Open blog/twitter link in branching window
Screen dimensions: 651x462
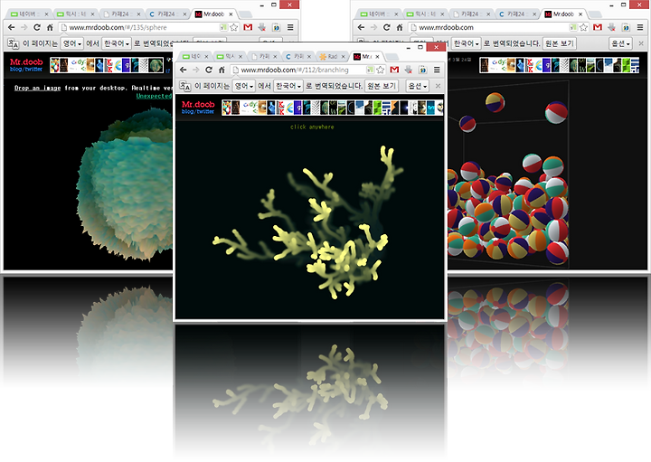coord(198,112)
